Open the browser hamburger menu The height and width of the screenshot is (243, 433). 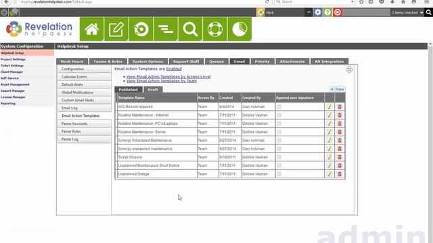point(427,2)
